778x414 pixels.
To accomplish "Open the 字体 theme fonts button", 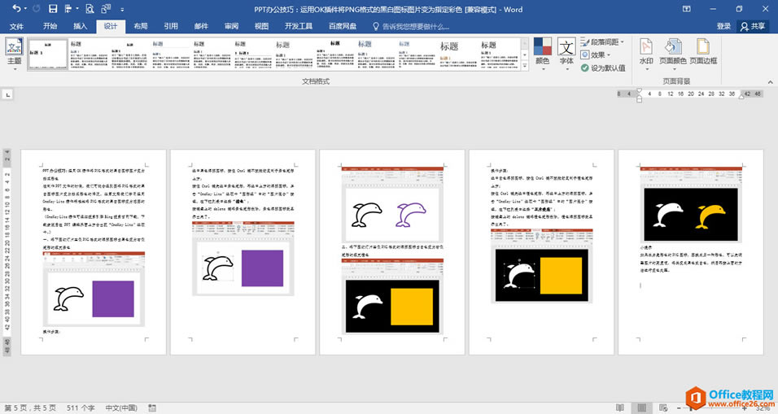I will (x=566, y=54).
